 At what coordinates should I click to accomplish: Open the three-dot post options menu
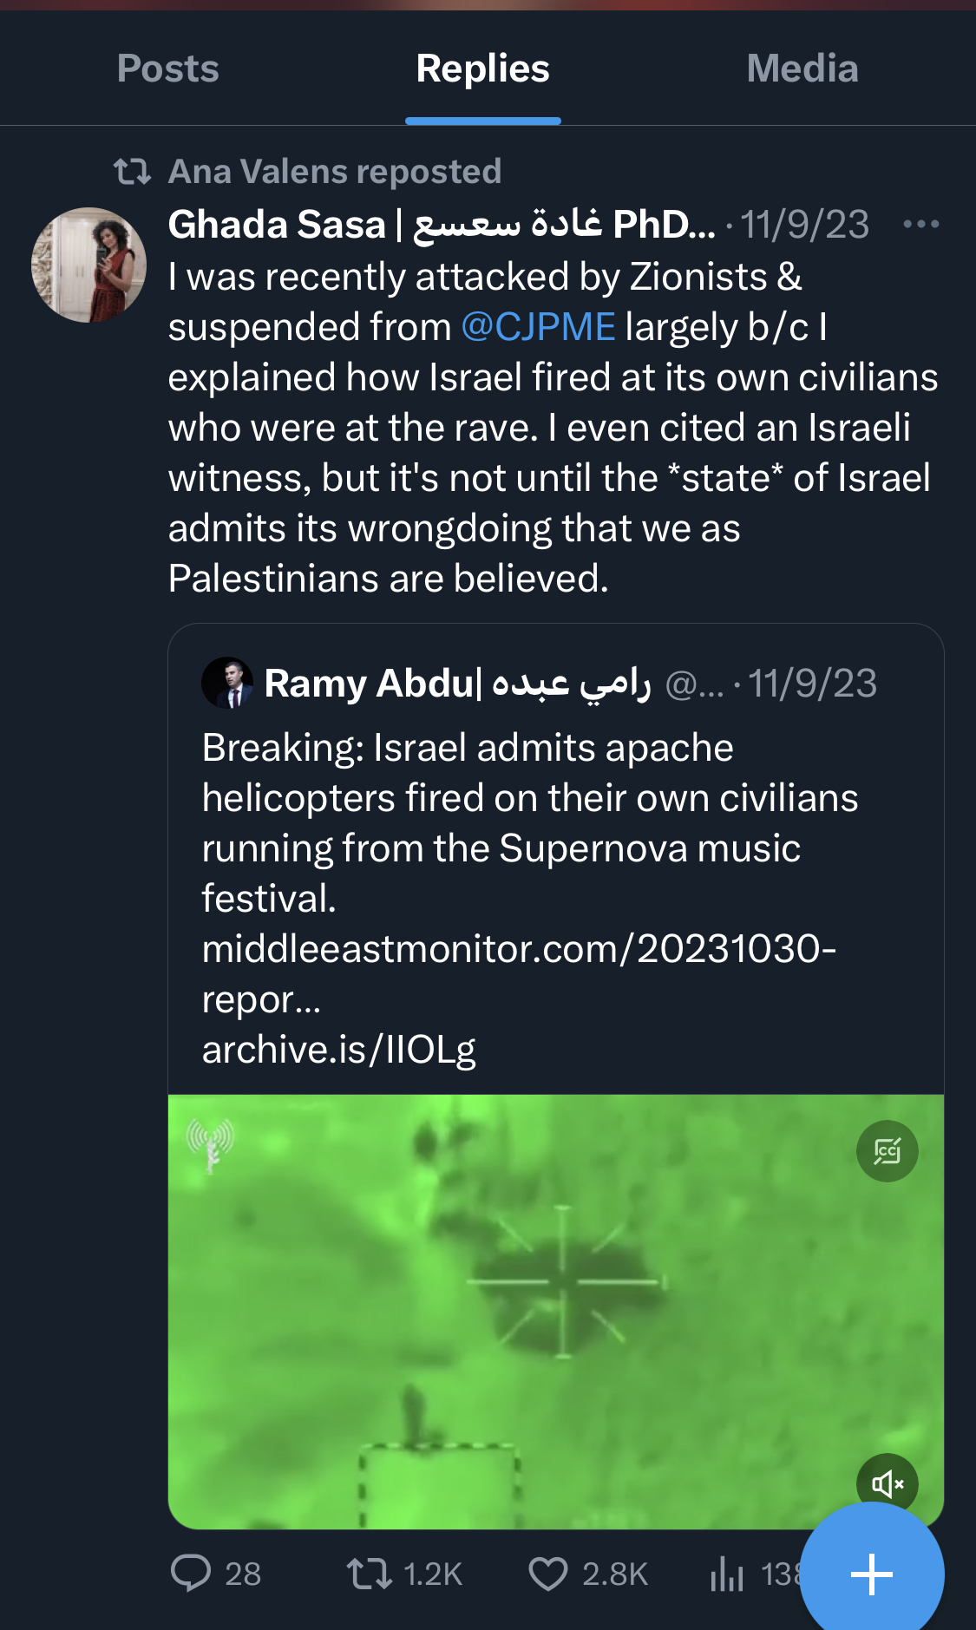(920, 225)
